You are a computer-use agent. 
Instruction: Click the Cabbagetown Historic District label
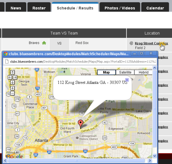pyautogui.click(x=88, y=137)
